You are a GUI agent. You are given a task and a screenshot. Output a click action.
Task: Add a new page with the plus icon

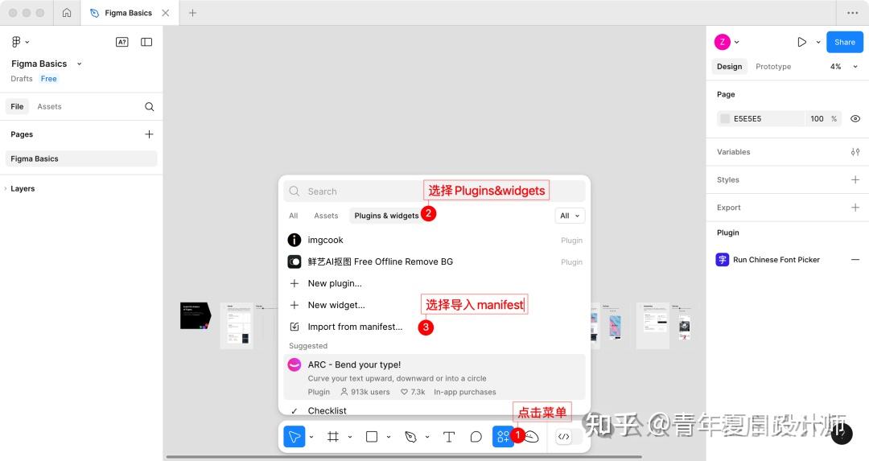click(149, 134)
